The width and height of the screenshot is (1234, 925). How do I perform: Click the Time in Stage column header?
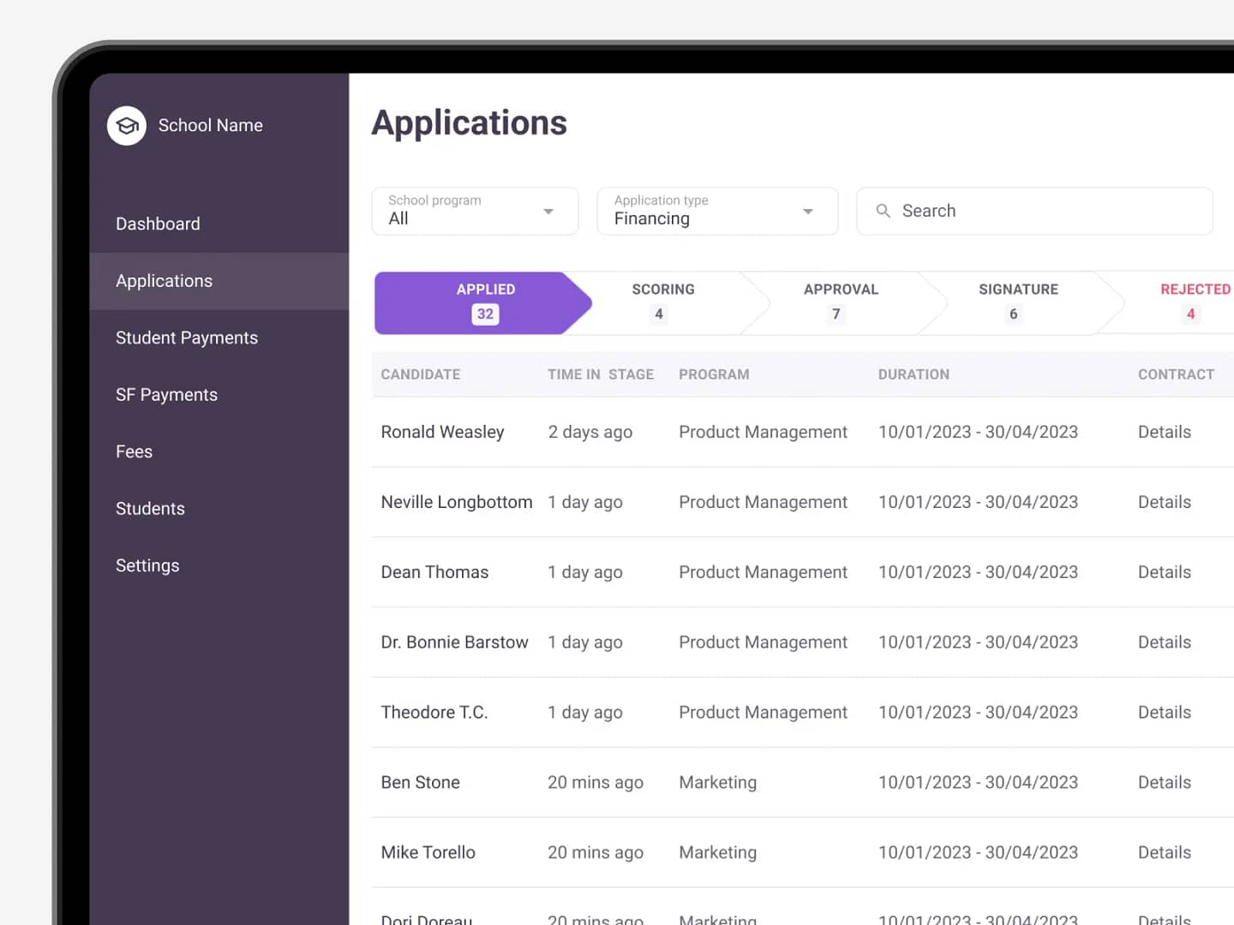(600, 374)
